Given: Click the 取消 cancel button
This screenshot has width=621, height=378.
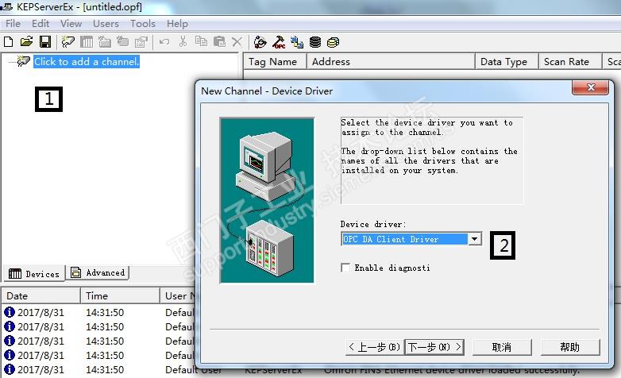Looking at the screenshot, I should click(502, 347).
